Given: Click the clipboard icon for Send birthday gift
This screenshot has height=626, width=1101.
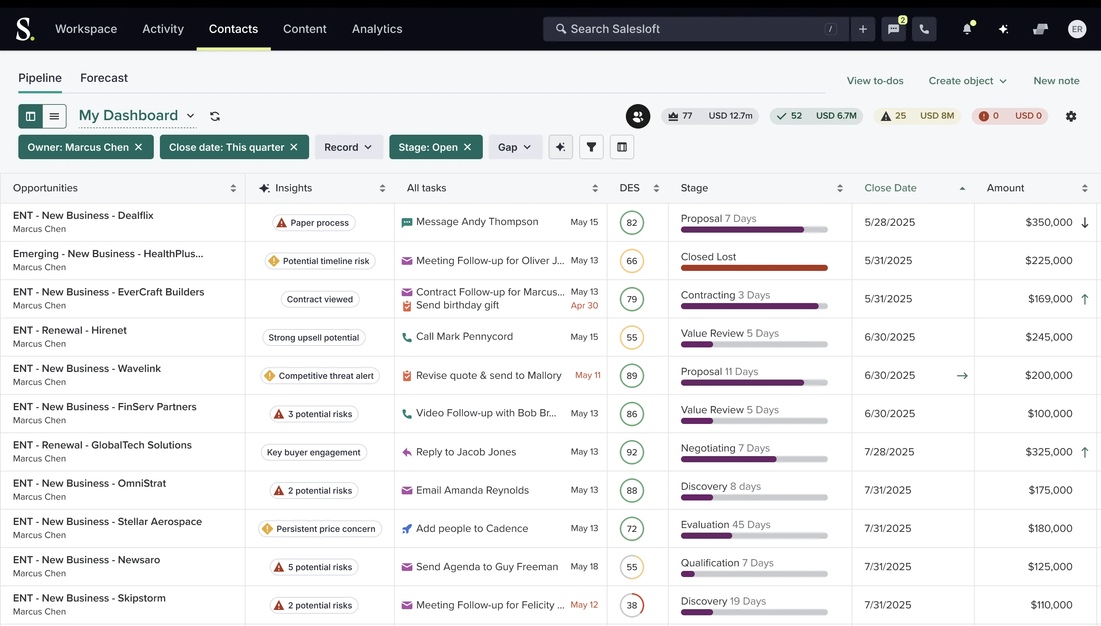Looking at the screenshot, I should [x=407, y=306].
